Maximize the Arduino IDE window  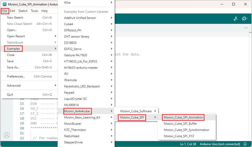click(234, 4)
